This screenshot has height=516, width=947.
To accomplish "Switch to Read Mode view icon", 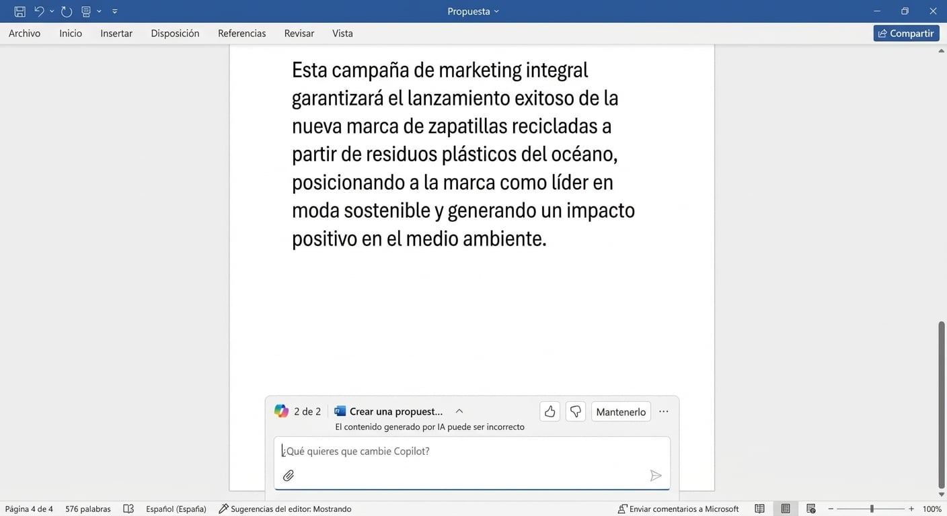I will pyautogui.click(x=759, y=509).
